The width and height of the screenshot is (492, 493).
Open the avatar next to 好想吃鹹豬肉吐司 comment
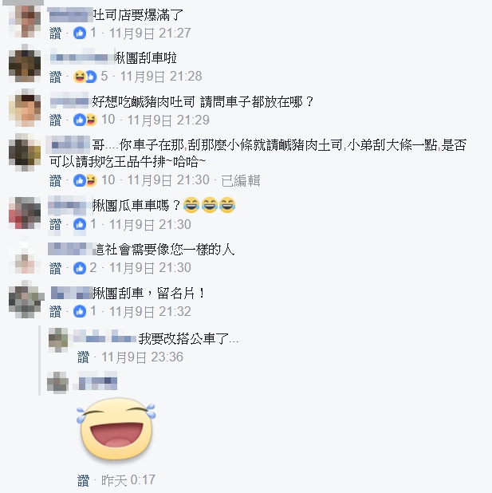[25, 108]
